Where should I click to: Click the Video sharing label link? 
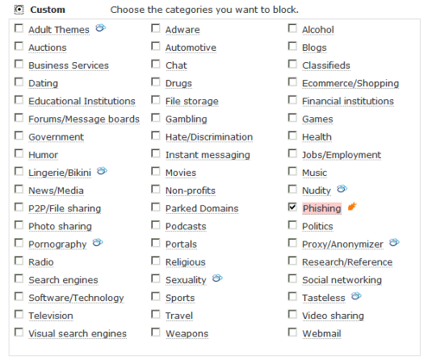(333, 316)
